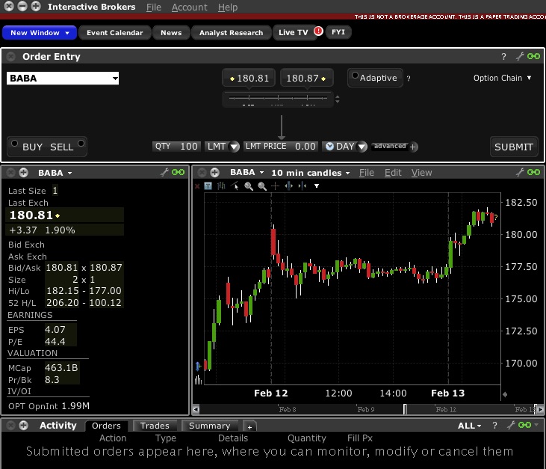Open chart View menu
Screen dimensions: 546x469
422,173
